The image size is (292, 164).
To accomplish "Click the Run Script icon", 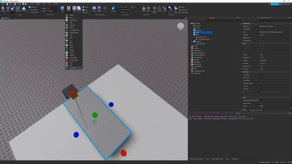I will (x=176, y=9).
